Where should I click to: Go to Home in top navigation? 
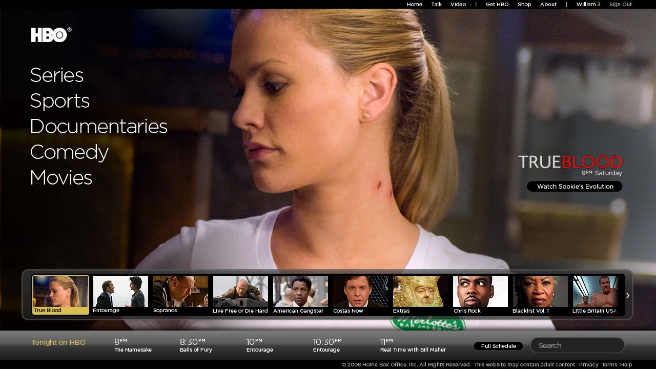pos(415,4)
